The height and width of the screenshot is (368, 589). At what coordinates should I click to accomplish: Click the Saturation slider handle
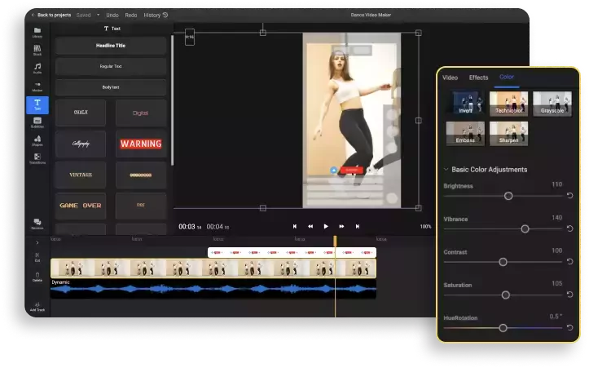pyautogui.click(x=506, y=295)
